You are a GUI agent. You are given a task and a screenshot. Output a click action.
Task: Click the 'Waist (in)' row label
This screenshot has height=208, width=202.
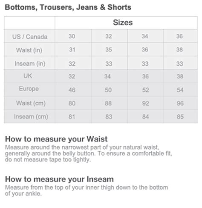[29, 50]
